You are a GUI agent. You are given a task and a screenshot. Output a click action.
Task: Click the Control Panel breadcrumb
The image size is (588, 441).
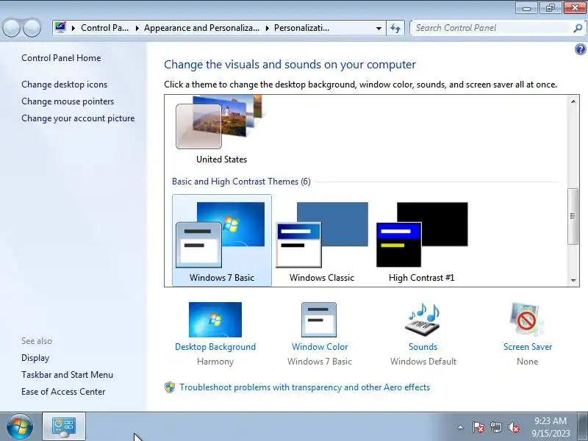pos(104,28)
